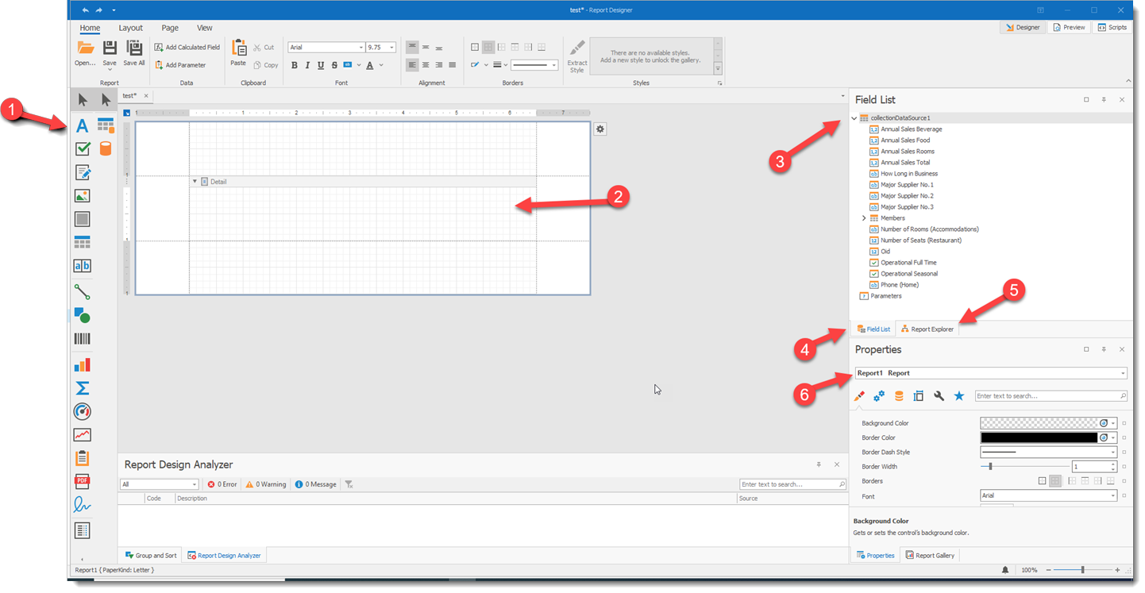Select the PDF Content control in toolbox
Screen dimensions: 1145x593
tap(82, 481)
